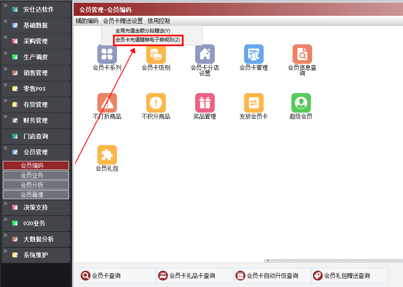The image size is (403, 287).
Task: Click the icon beside 采购管理
Action: point(15,41)
